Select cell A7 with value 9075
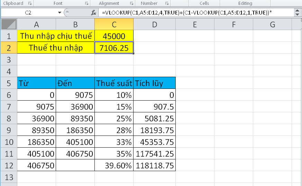The image size is (302, 186). (37, 106)
